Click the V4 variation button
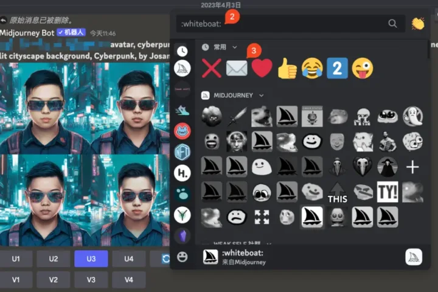This screenshot has height=292, width=438. point(129,280)
